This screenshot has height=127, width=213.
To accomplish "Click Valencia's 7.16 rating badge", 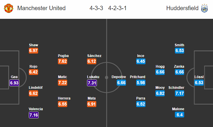I will pos(34,115).
